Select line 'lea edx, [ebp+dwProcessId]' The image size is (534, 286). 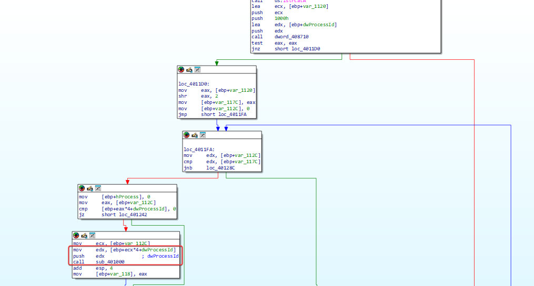pos(294,25)
